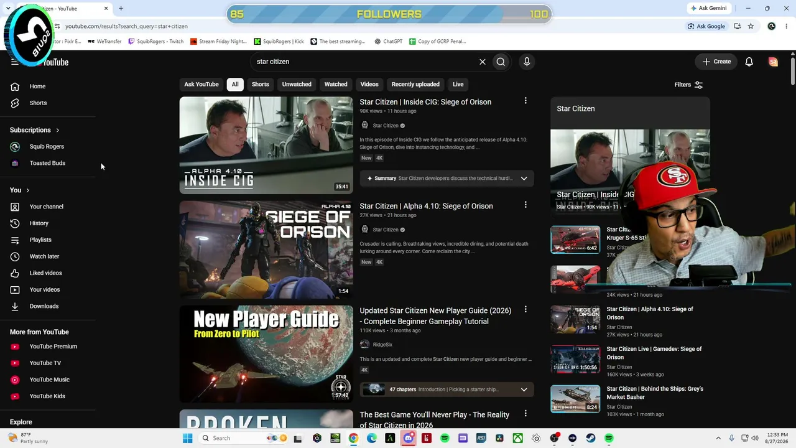796x448 pixels.
Task: Open Liked videos in the sidebar
Action: [x=45, y=273]
